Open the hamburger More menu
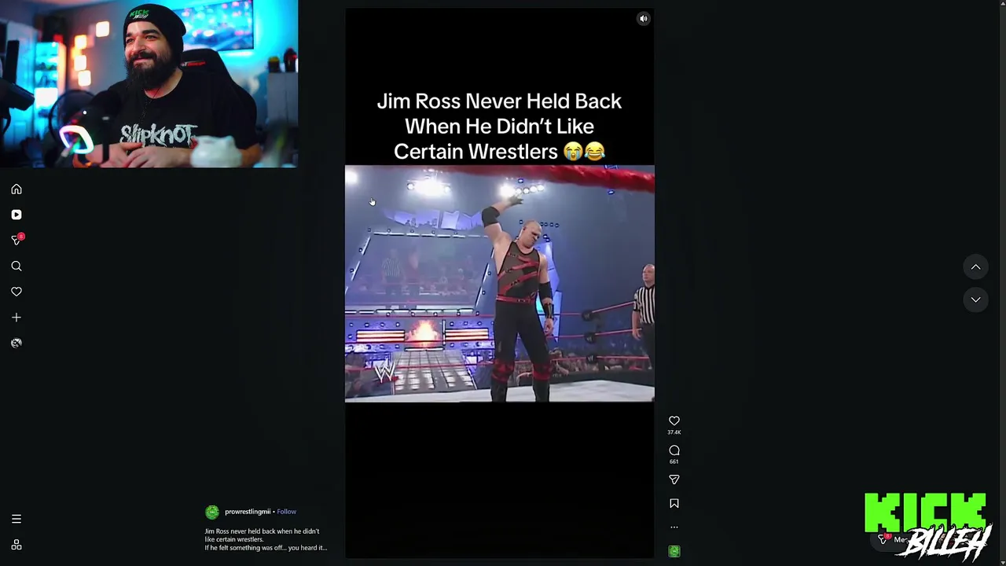 click(17, 519)
